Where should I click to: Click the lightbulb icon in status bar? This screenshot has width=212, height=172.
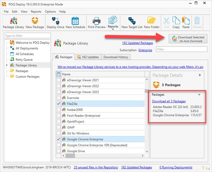[x=203, y=167]
